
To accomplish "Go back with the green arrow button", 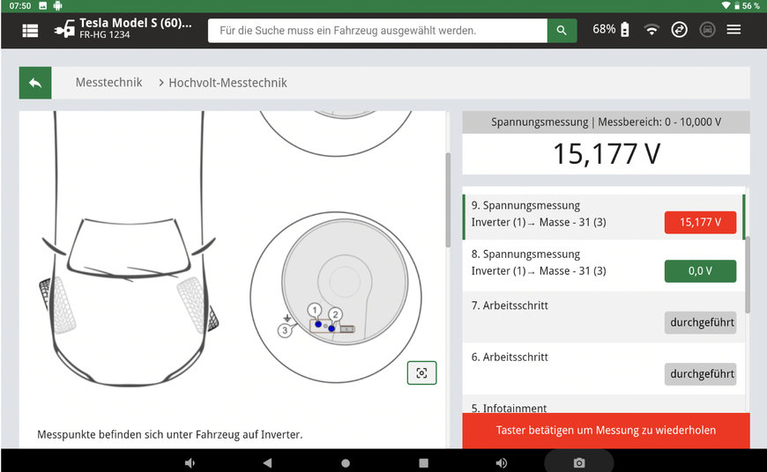I will coord(35,83).
